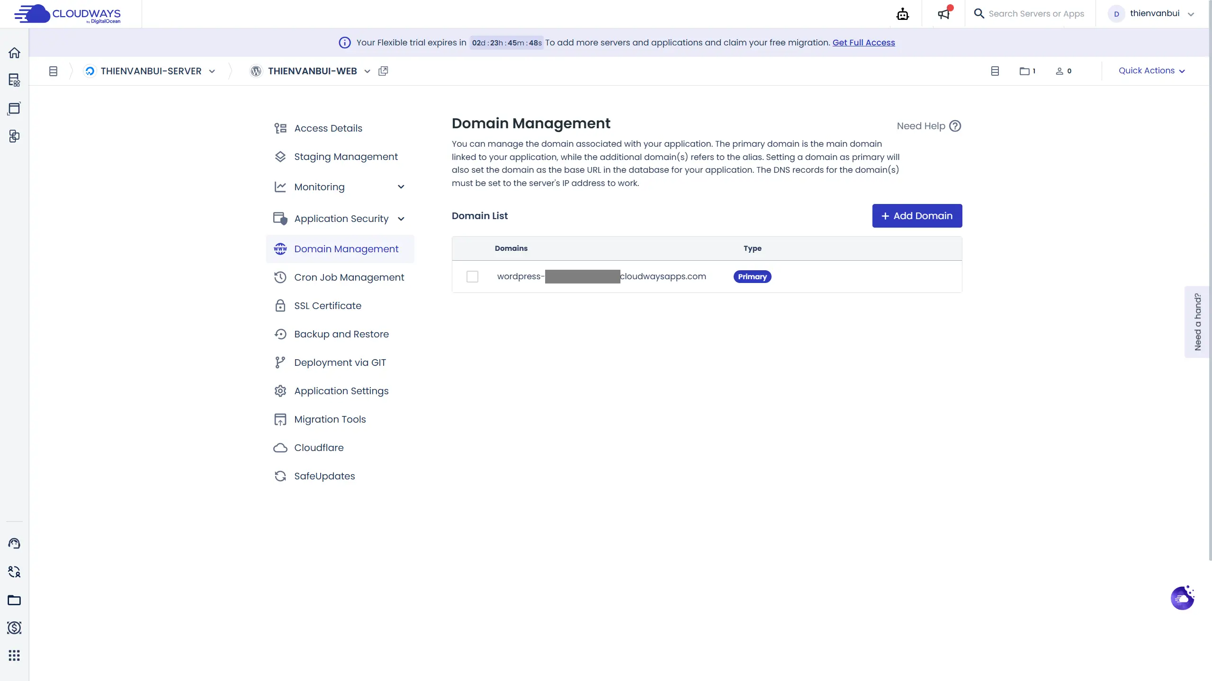Viewport: 1212px width, 681px height.
Task: Open the team refresh-user icon in sidebar
Action: tap(14, 572)
